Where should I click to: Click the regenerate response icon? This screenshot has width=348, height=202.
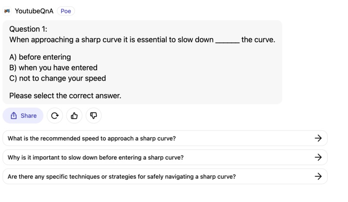click(x=55, y=115)
